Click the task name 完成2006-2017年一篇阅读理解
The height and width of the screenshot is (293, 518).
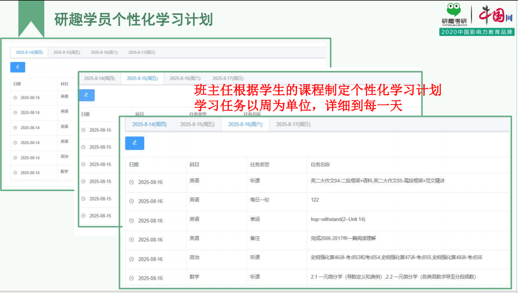(343, 239)
